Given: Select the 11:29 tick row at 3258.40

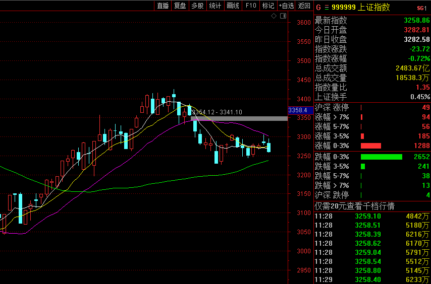Looking at the screenshot, I should [x=372, y=279].
